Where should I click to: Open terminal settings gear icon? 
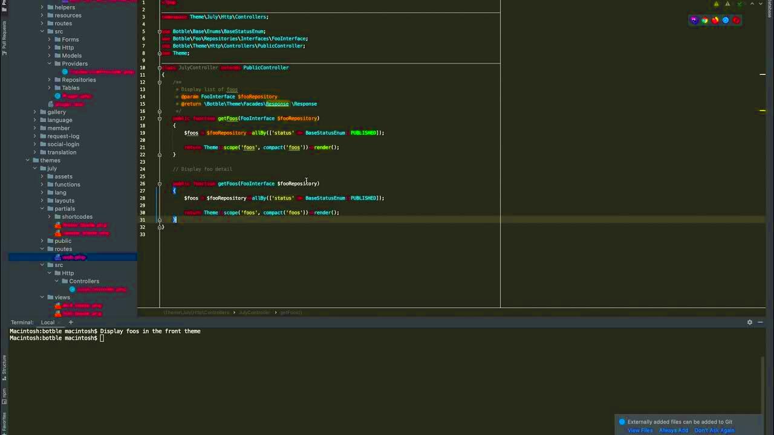750,323
